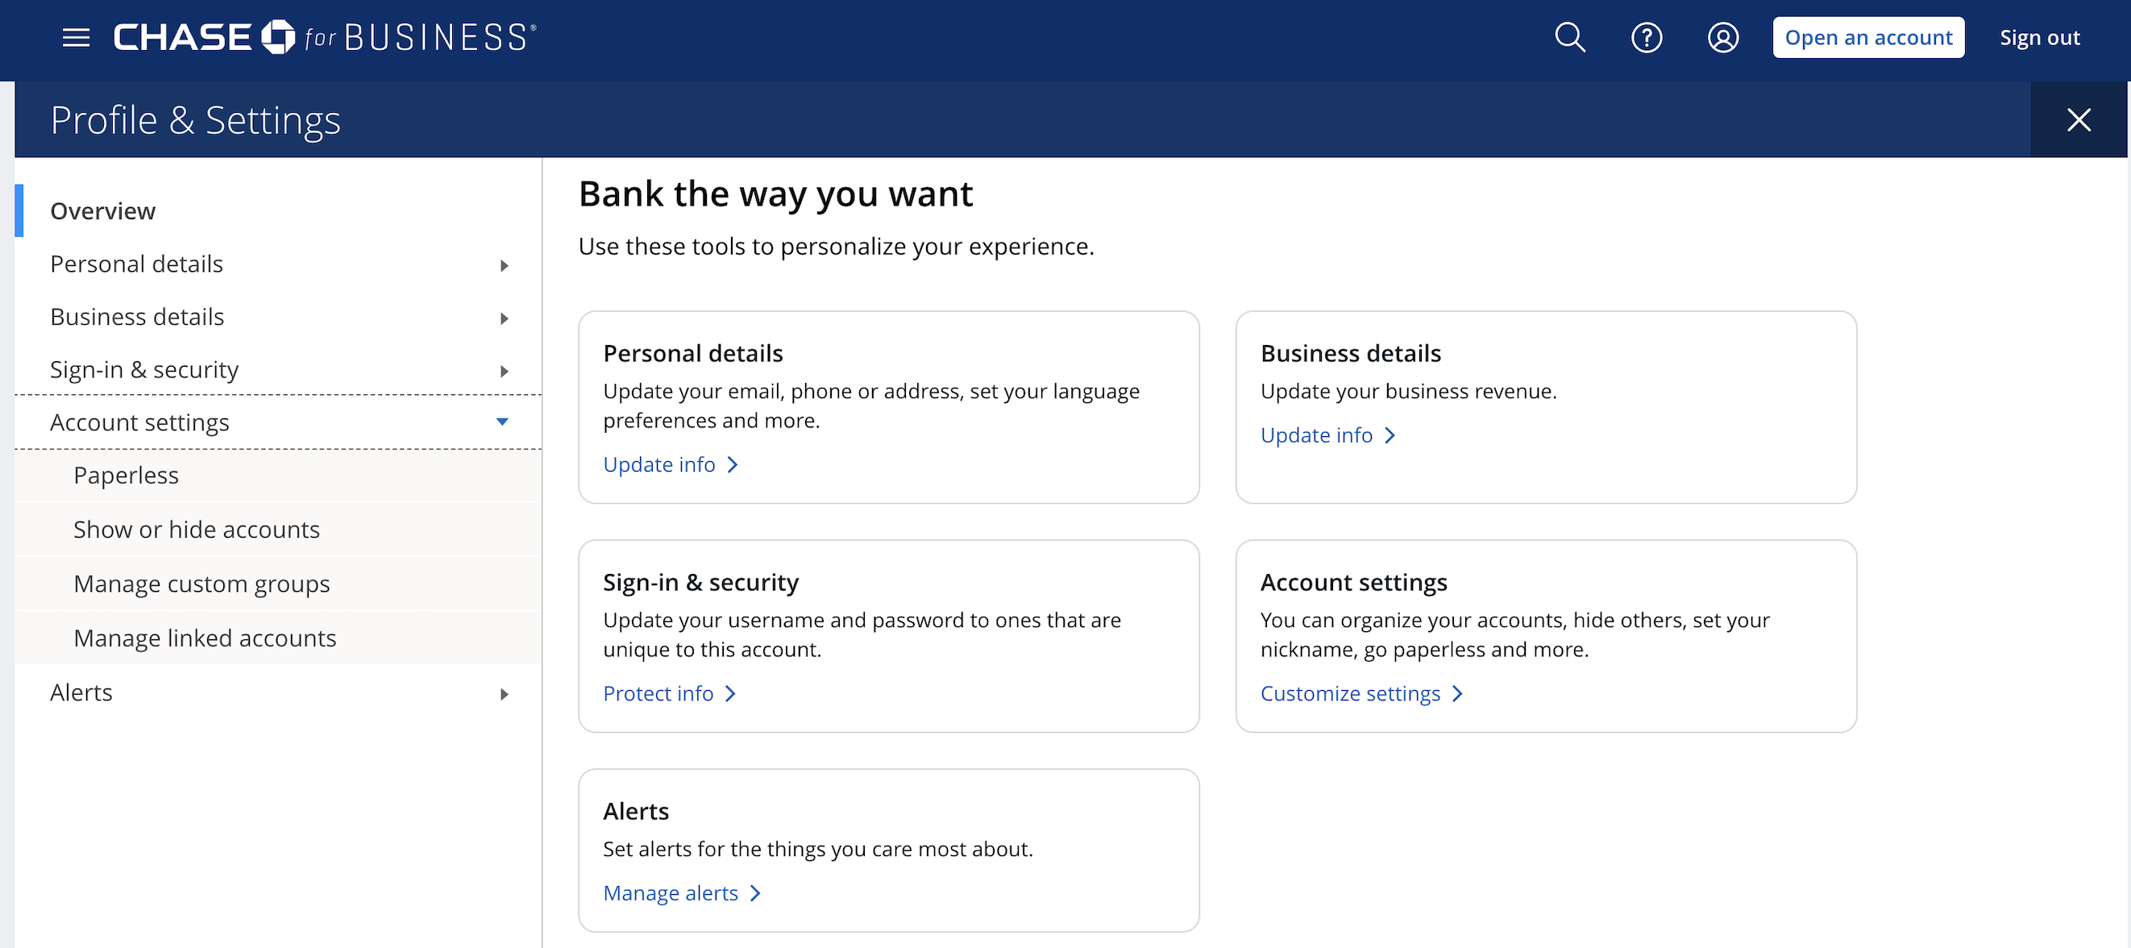Collapse the Account settings section
Image resolution: width=2131 pixels, height=948 pixels.
coord(502,422)
